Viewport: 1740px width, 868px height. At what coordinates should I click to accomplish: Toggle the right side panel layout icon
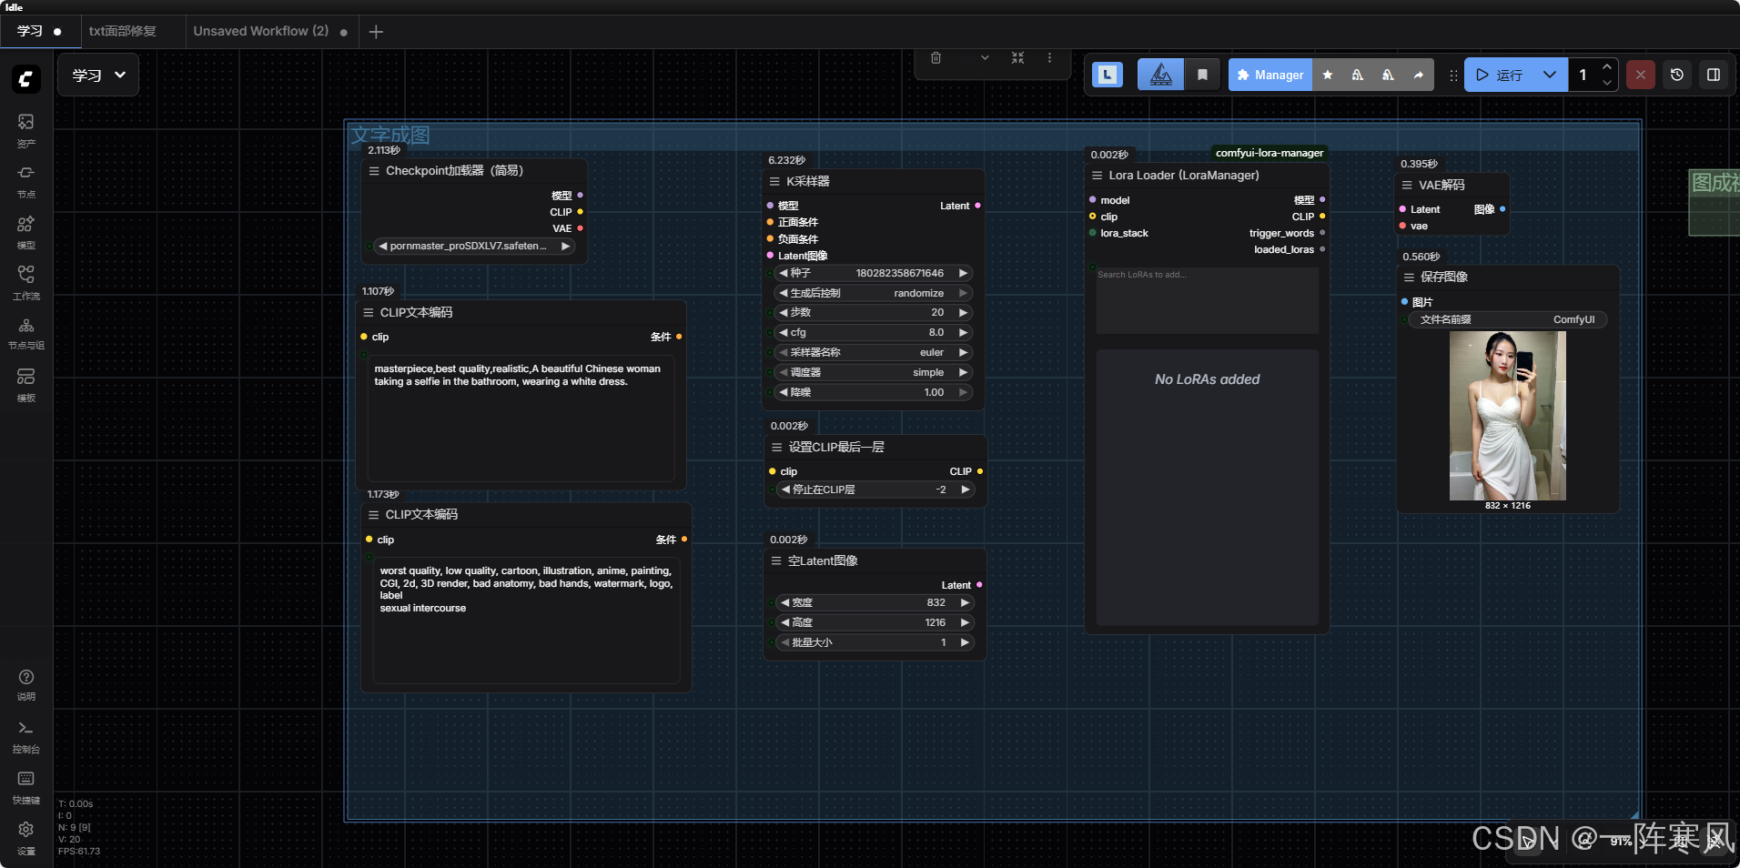(x=1714, y=75)
